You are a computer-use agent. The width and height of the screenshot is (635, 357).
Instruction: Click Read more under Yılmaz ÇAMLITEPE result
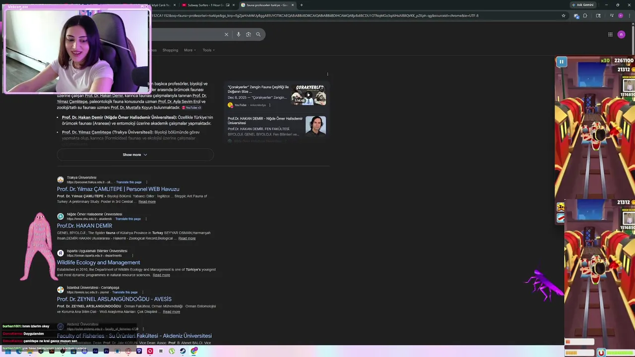pos(147,202)
